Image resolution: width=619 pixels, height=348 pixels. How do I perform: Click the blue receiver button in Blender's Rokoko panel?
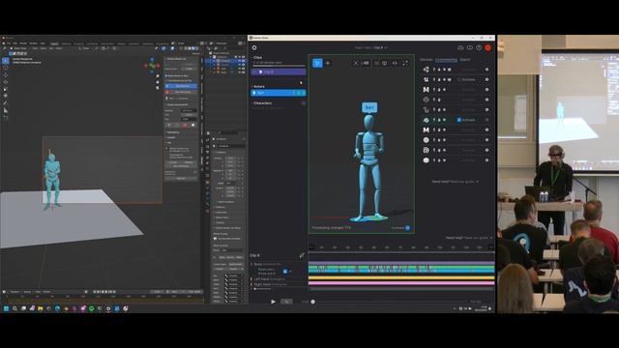click(x=181, y=86)
